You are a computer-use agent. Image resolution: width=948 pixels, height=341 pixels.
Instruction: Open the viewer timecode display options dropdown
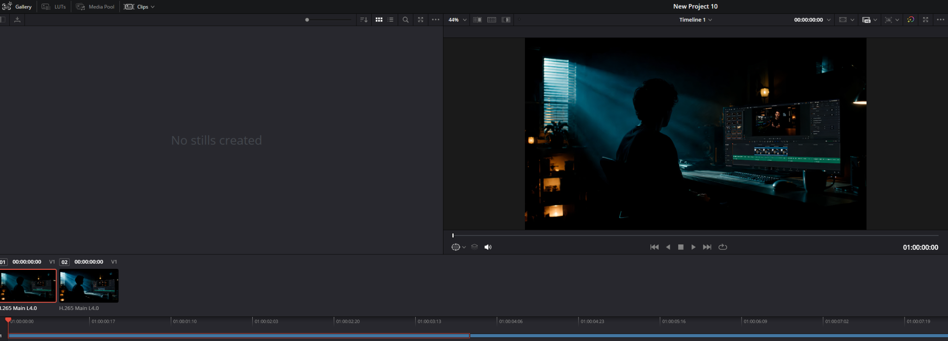[829, 20]
